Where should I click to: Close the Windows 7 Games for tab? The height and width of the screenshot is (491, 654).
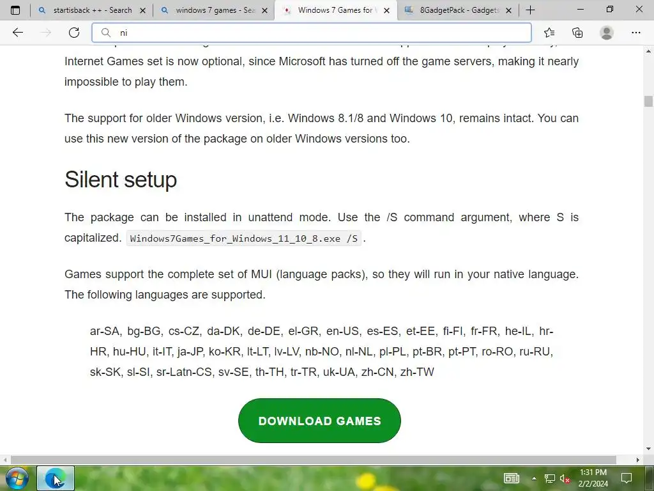(x=386, y=10)
